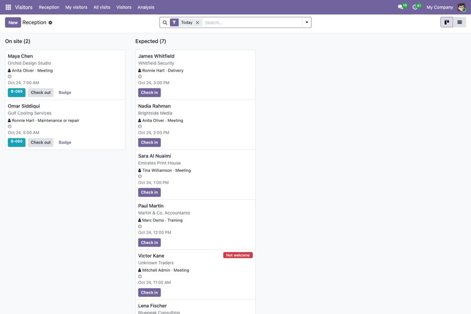Click the host icon beside Marc Demo

tap(139, 220)
